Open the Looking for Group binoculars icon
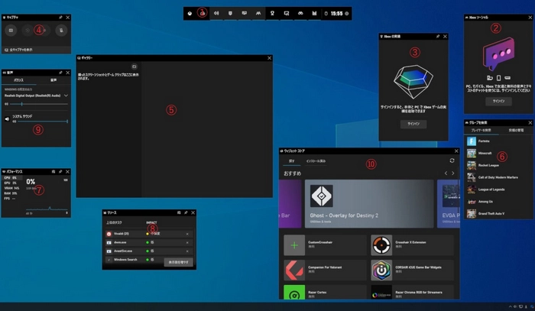Image resolution: width=535 pixels, height=311 pixels. point(300,13)
